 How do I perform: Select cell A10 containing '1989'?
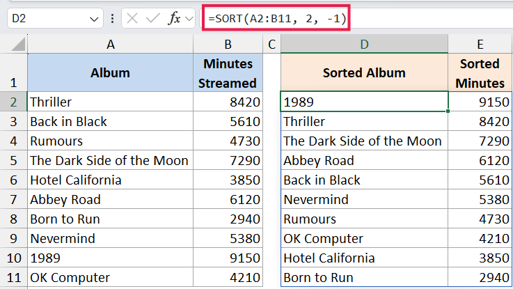point(111,258)
